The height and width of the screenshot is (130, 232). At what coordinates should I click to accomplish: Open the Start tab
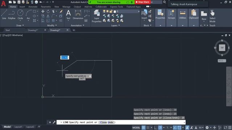click(x=8, y=30)
